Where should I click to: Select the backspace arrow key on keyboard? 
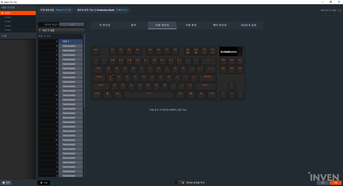209,61
